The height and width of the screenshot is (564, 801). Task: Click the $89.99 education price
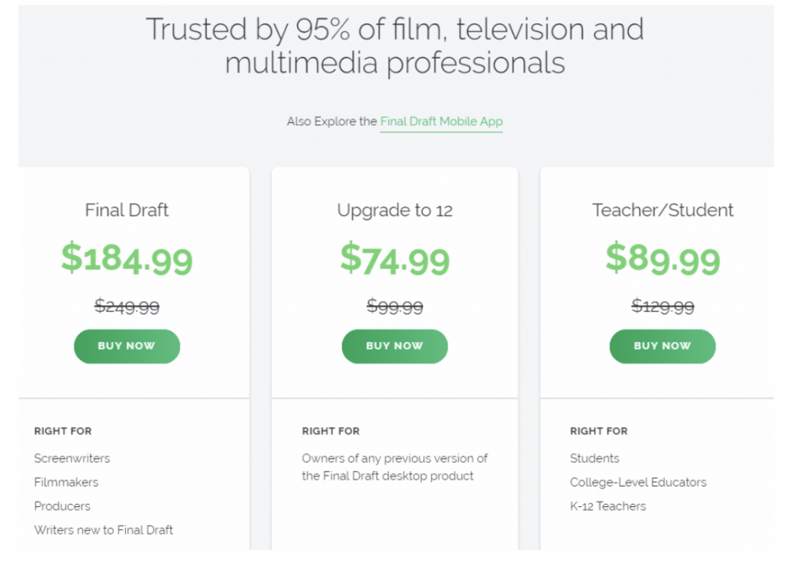(x=663, y=258)
